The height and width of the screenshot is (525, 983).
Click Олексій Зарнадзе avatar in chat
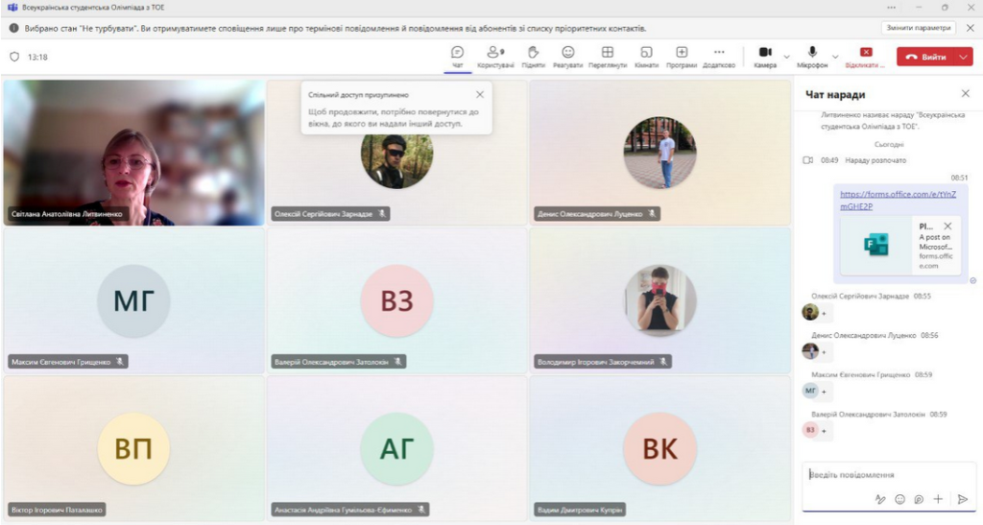click(x=810, y=311)
